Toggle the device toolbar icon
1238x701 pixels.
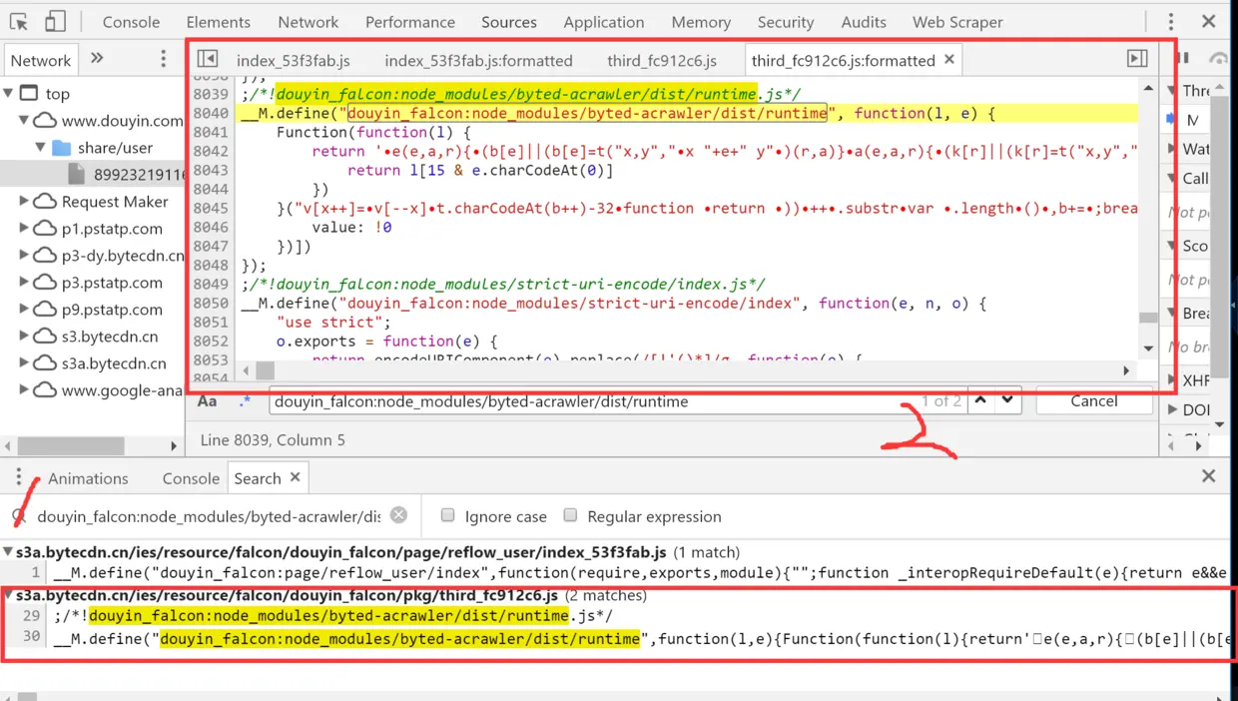pos(56,21)
